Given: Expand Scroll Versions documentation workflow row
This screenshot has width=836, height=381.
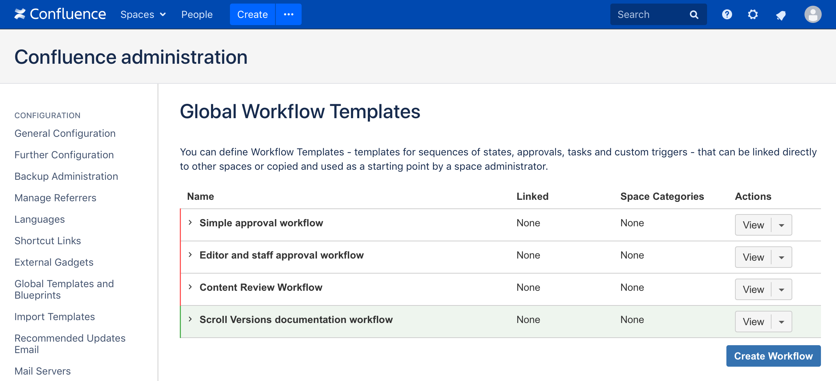Looking at the screenshot, I should (190, 319).
